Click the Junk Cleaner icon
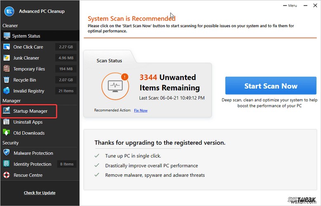The width and height of the screenshot is (321, 206). [7, 58]
